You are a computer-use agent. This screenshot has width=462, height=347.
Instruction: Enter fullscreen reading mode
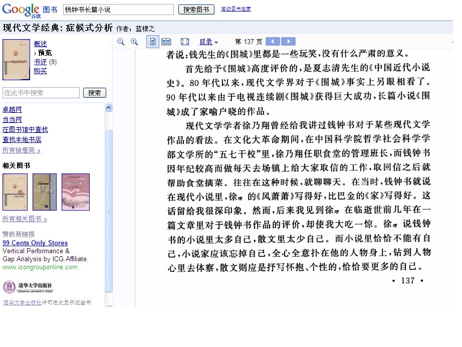point(185,42)
